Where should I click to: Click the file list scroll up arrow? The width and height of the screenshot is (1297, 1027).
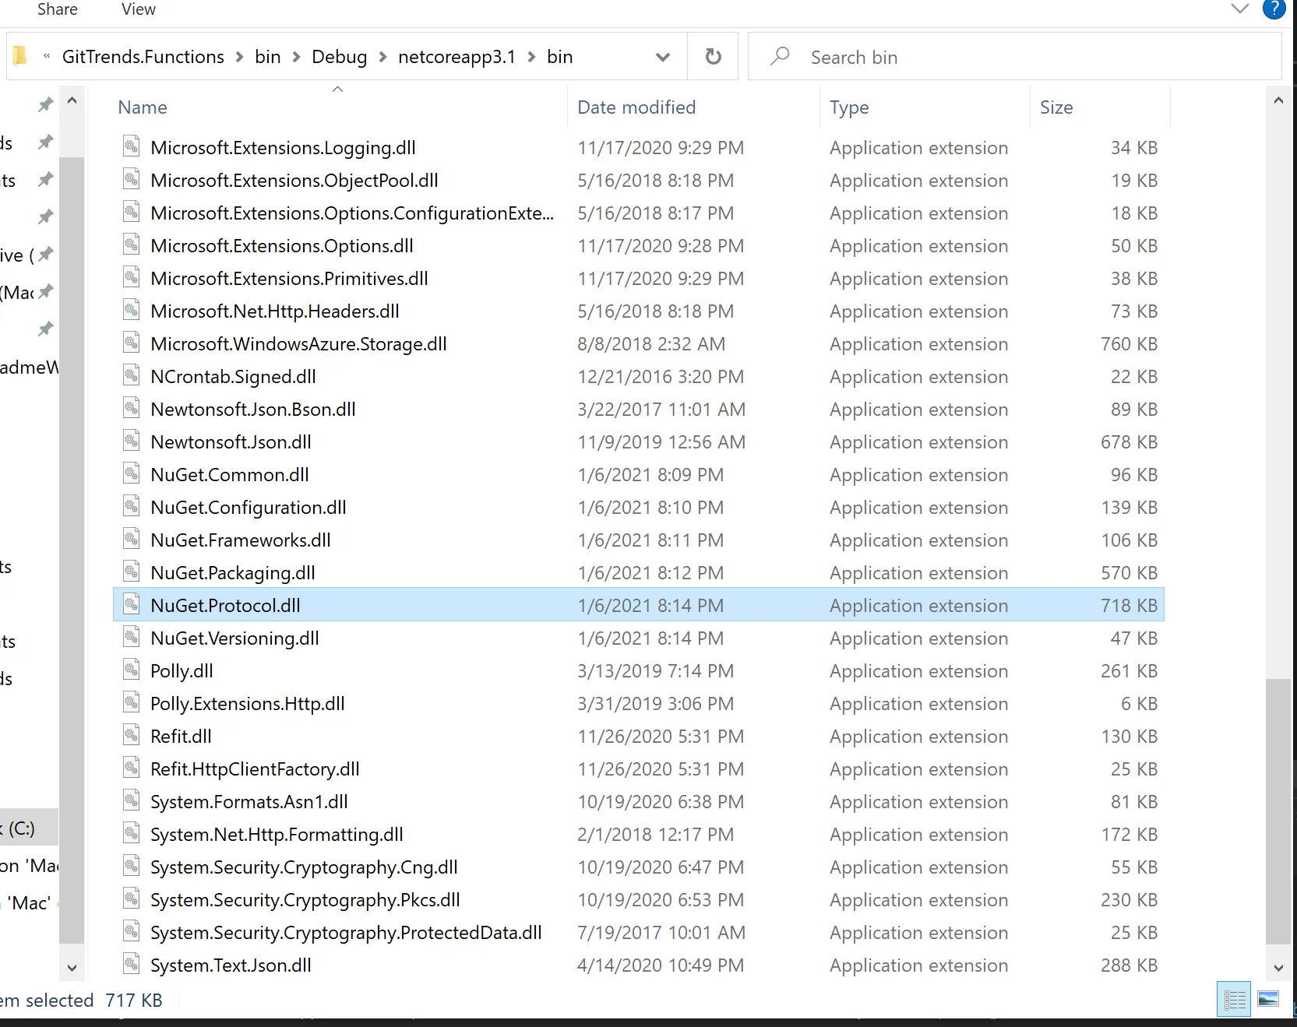coord(1278,100)
